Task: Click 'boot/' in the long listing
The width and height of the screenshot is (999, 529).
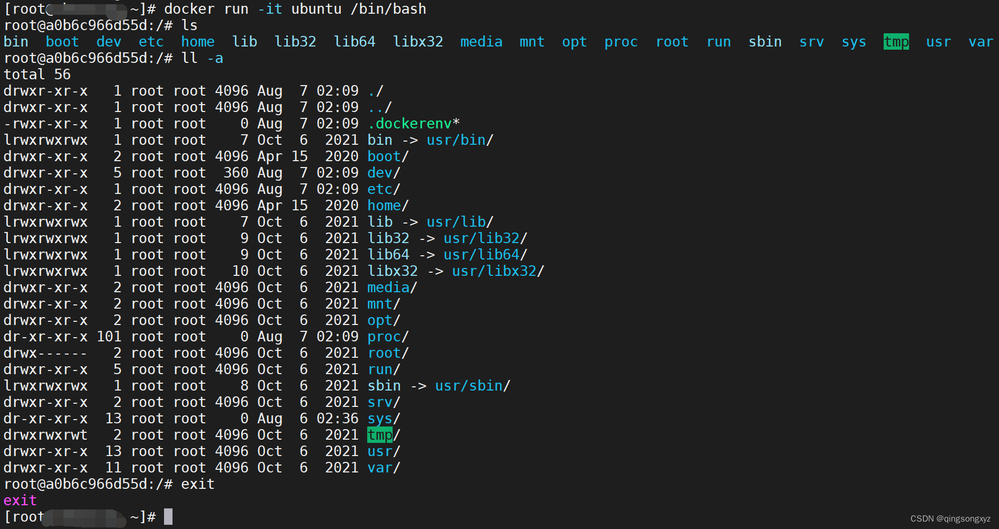Action: (388, 156)
